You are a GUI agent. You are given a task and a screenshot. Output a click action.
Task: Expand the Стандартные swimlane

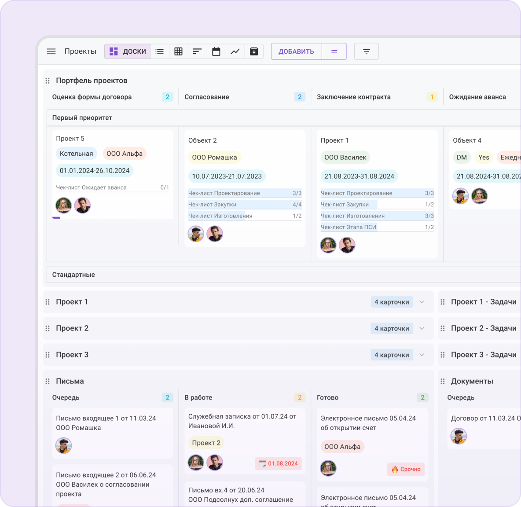[x=73, y=275]
